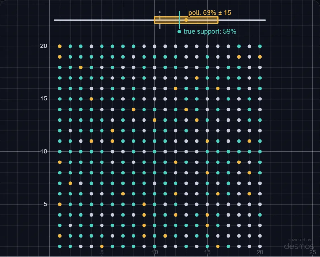Click the x-axis label "25"
Viewport: 320px width, 257px height.
point(312,252)
